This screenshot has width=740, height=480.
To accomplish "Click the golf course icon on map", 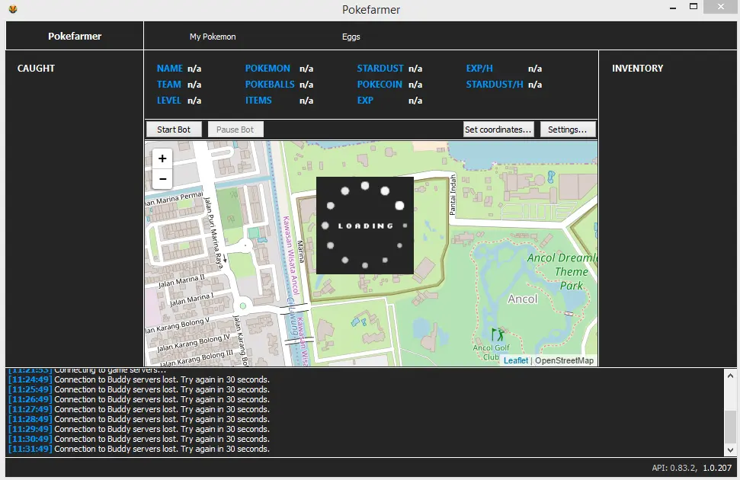I will point(497,334).
